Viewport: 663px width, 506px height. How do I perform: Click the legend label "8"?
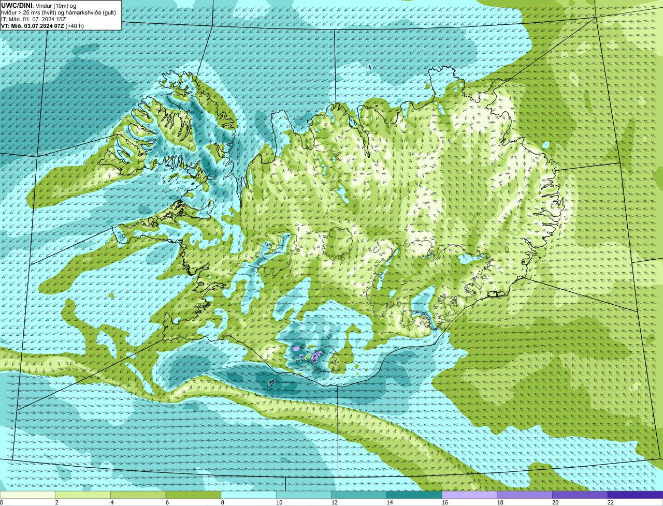coord(222,502)
